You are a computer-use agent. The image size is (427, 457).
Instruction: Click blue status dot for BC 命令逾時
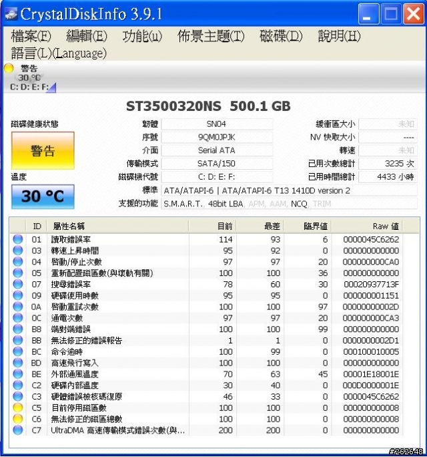tap(18, 351)
